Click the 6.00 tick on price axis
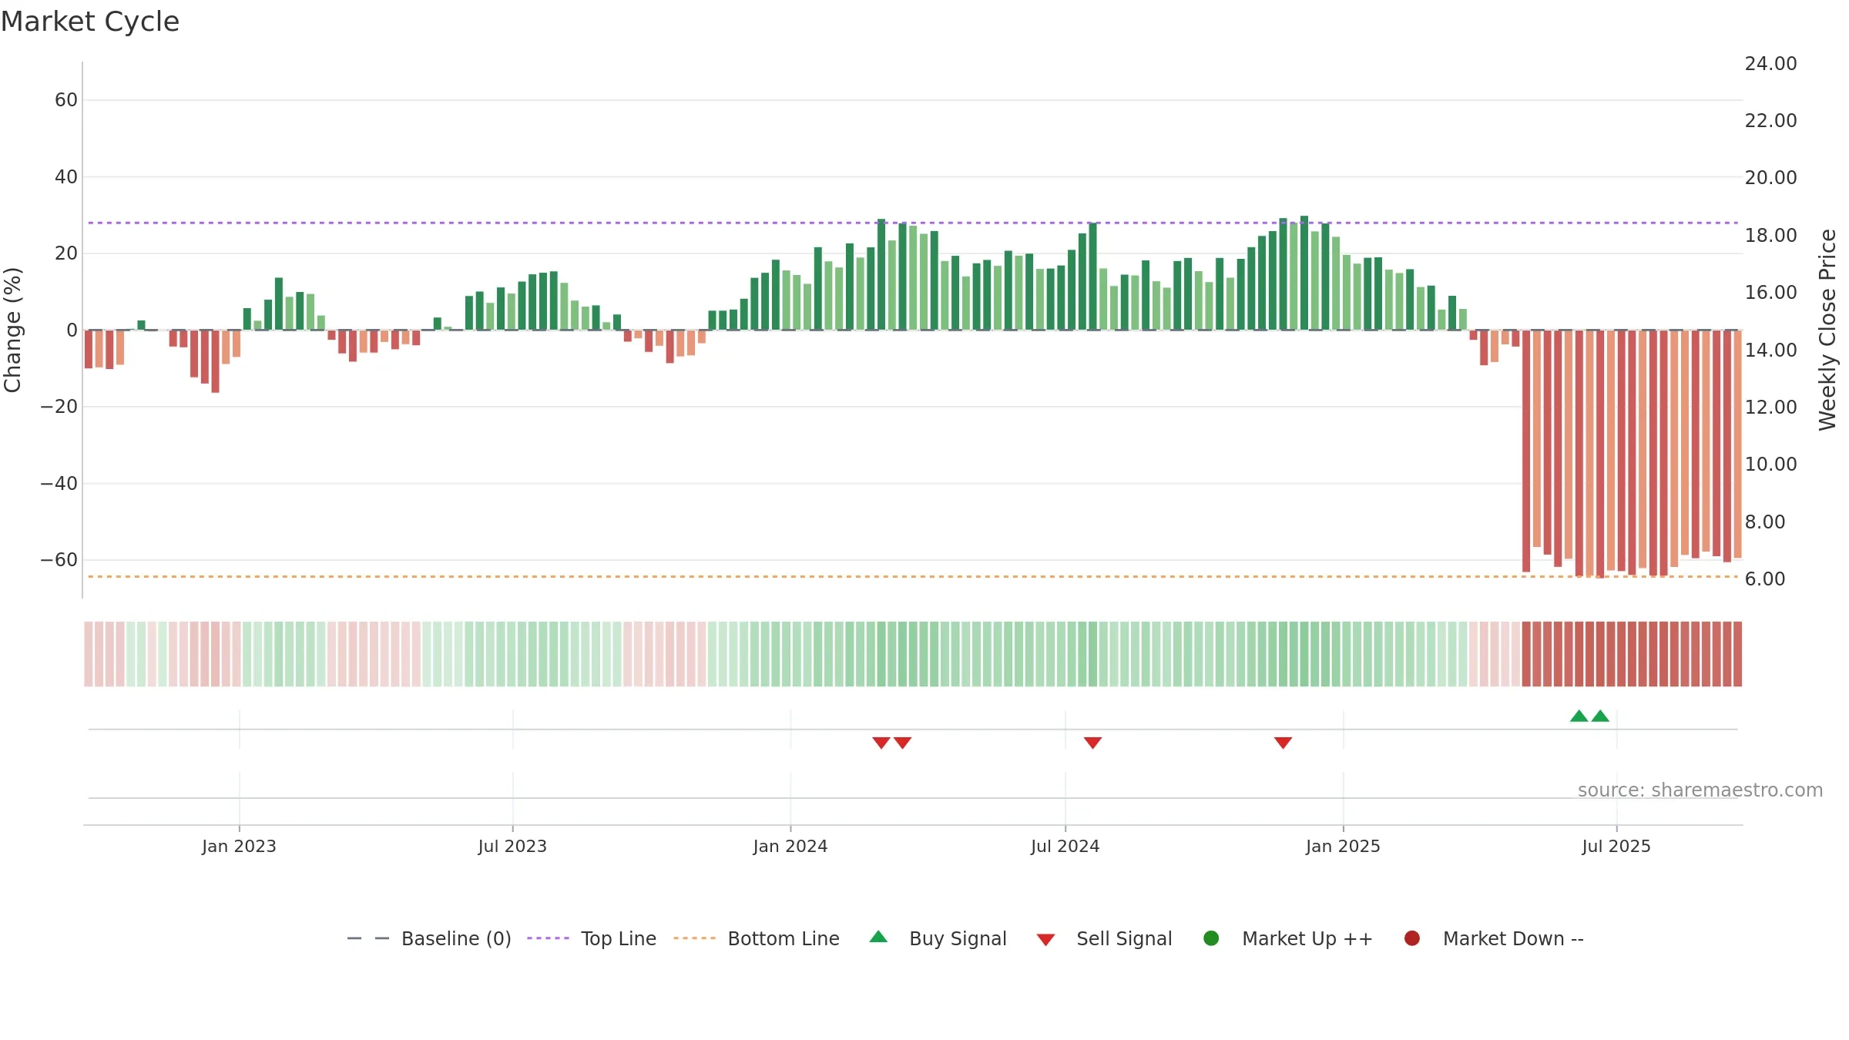The image size is (1849, 1040). tap(1764, 579)
